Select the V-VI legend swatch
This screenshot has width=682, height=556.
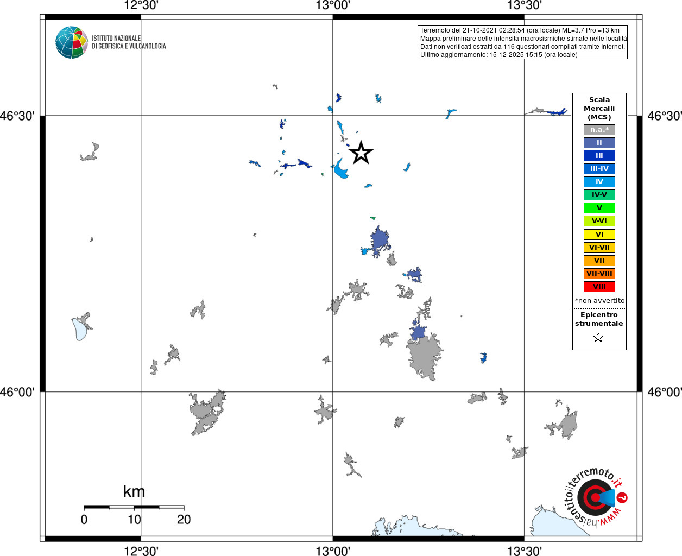(599, 221)
